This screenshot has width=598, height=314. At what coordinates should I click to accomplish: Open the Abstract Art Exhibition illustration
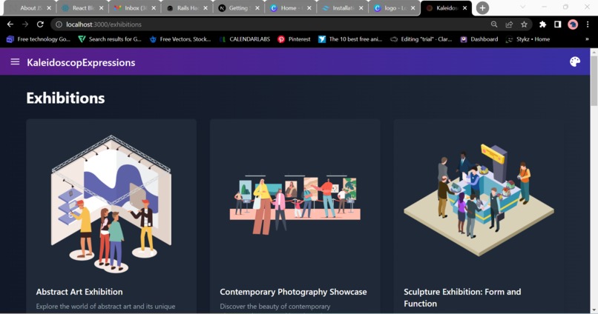[x=111, y=204]
